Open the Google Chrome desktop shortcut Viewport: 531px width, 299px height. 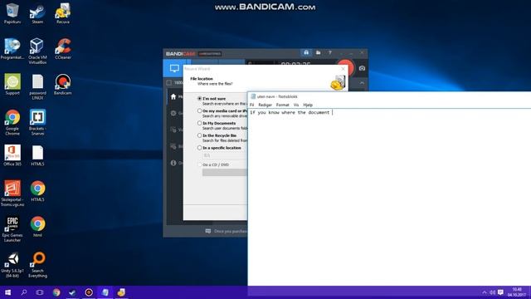[x=12, y=122]
